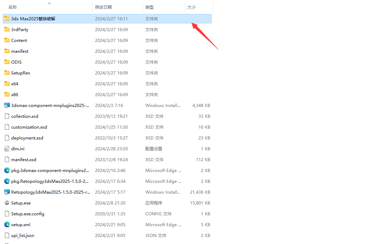This screenshot has width=370, height=244.
Task: Toggle sort direction arrow above 名称
Action: tap(49, 3)
